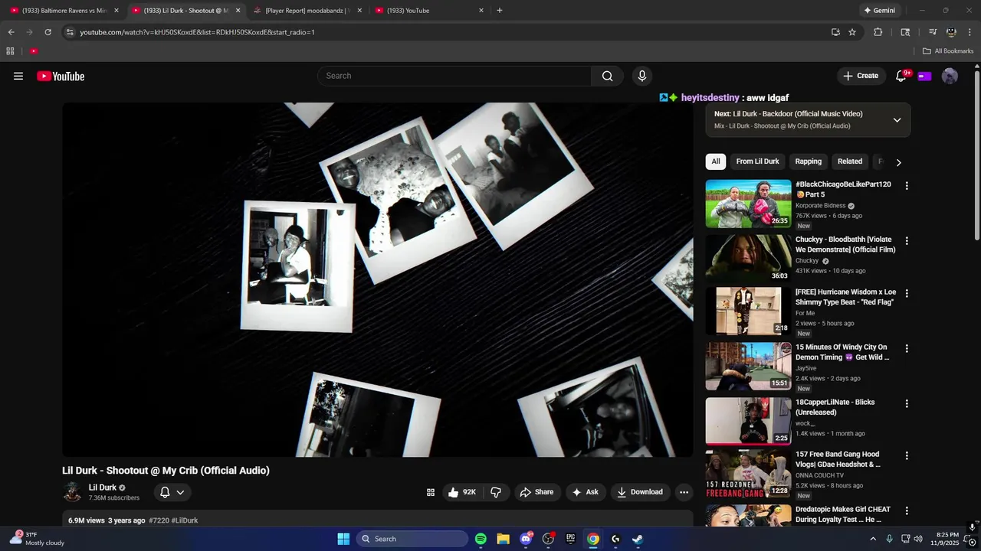Reload the page in Chrome
Screen dimensions: 981x551
[48, 32]
